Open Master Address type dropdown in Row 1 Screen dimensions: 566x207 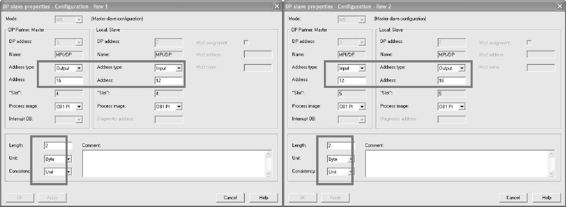click(x=79, y=68)
